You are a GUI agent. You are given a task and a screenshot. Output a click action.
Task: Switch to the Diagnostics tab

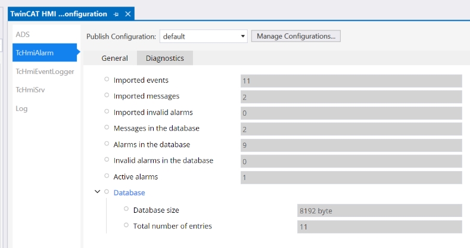[x=165, y=58]
